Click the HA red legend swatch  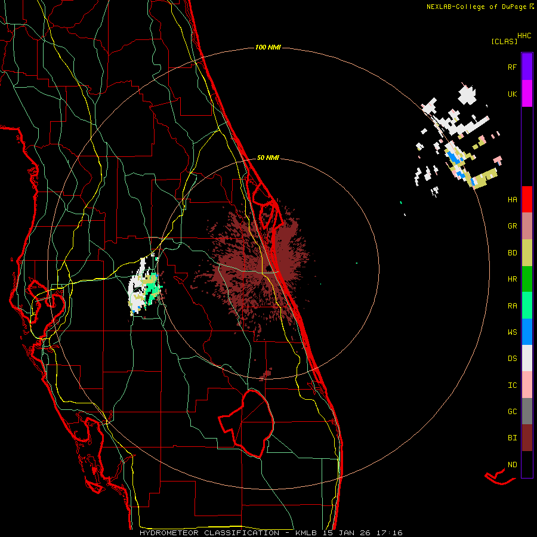tap(527, 199)
